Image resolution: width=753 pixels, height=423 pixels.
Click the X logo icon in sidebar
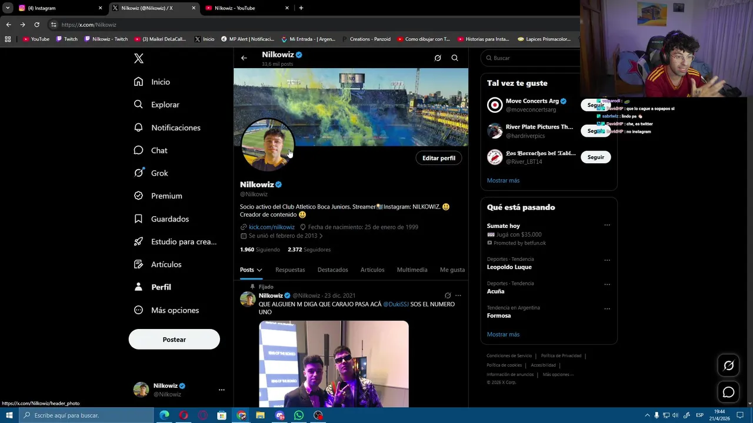click(139, 58)
